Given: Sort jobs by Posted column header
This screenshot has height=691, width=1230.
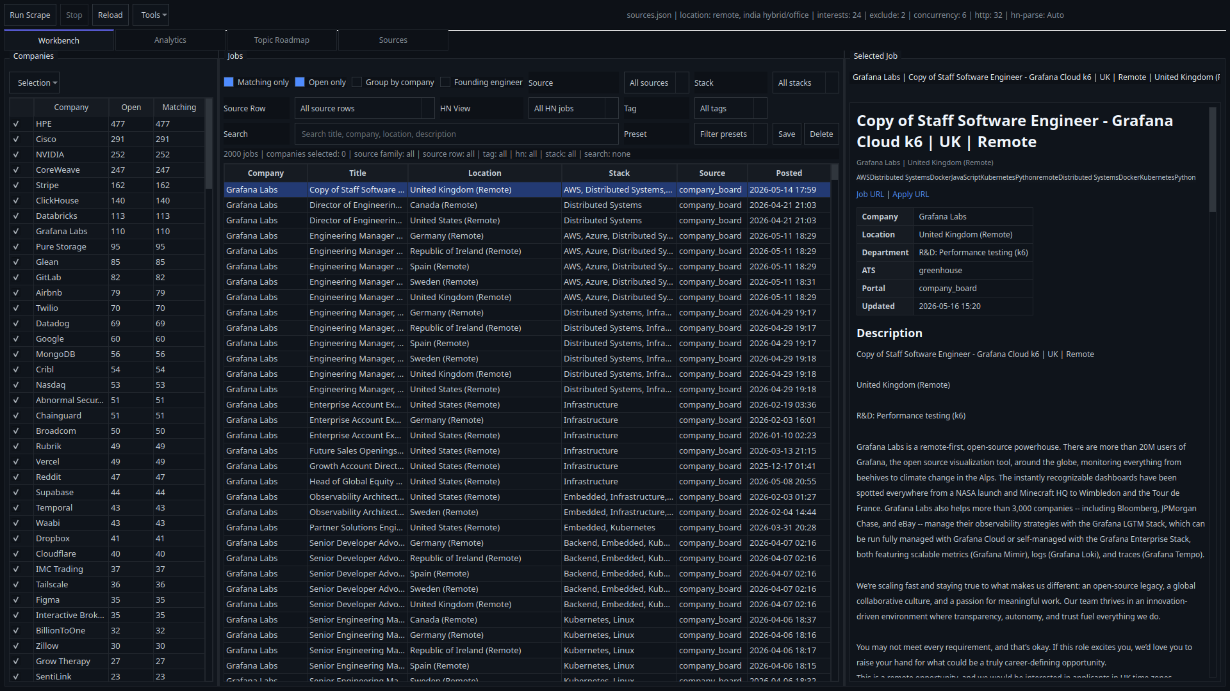Looking at the screenshot, I should (x=789, y=173).
